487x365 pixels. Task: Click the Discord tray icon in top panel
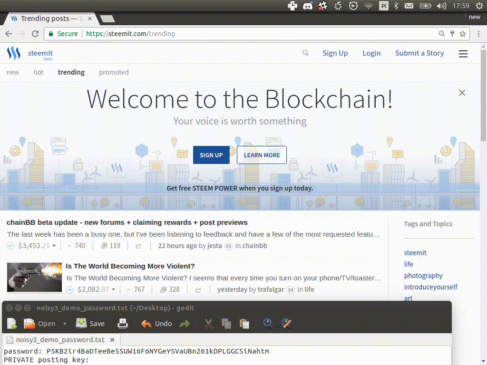[x=308, y=6]
